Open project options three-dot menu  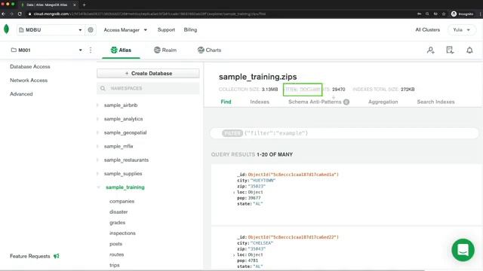point(91,50)
